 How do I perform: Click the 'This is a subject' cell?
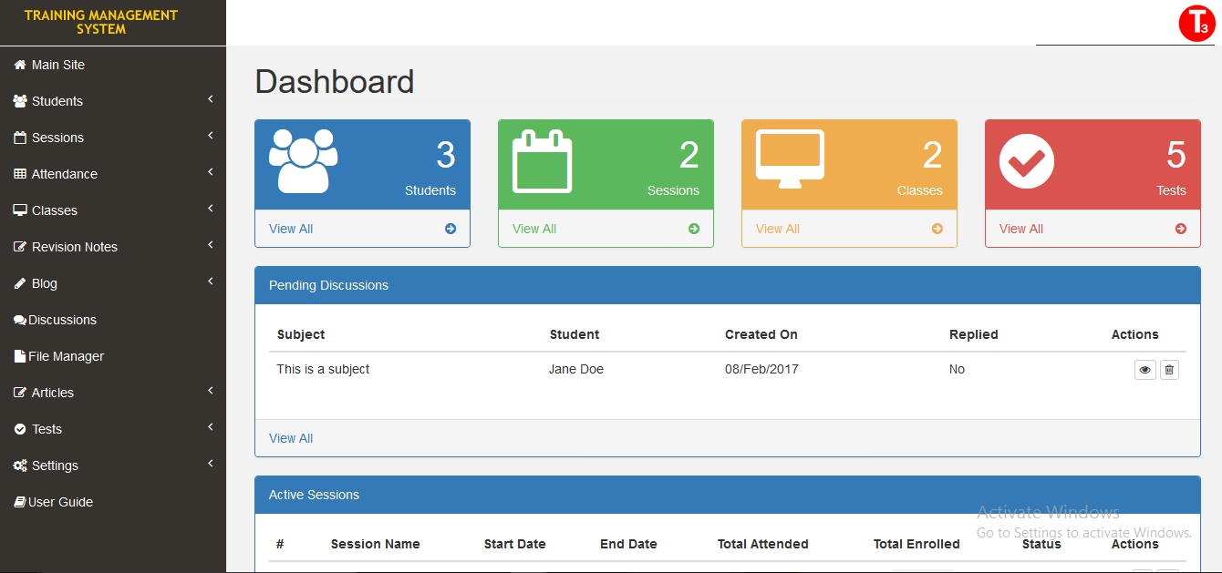click(x=324, y=369)
